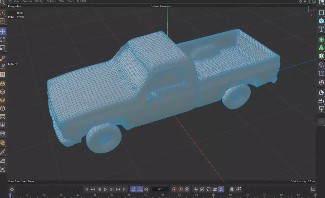Click the green gear effector icon
325x198 pixels.
click(321, 56)
